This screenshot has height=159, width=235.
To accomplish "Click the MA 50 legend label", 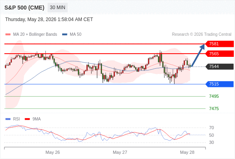I will (76, 35).
